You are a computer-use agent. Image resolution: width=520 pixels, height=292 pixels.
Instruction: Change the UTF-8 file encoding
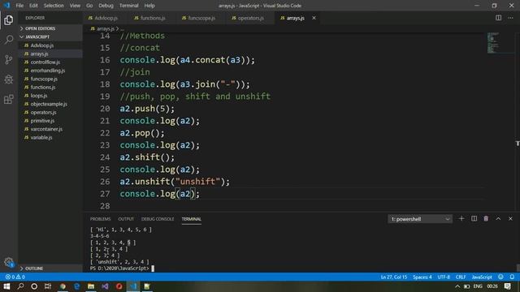point(444,277)
